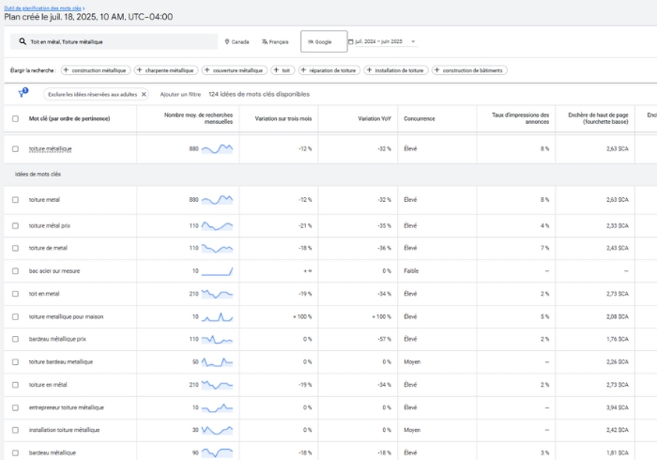
Task: Remove the adult ideas exclusion filter
Action: pos(144,94)
